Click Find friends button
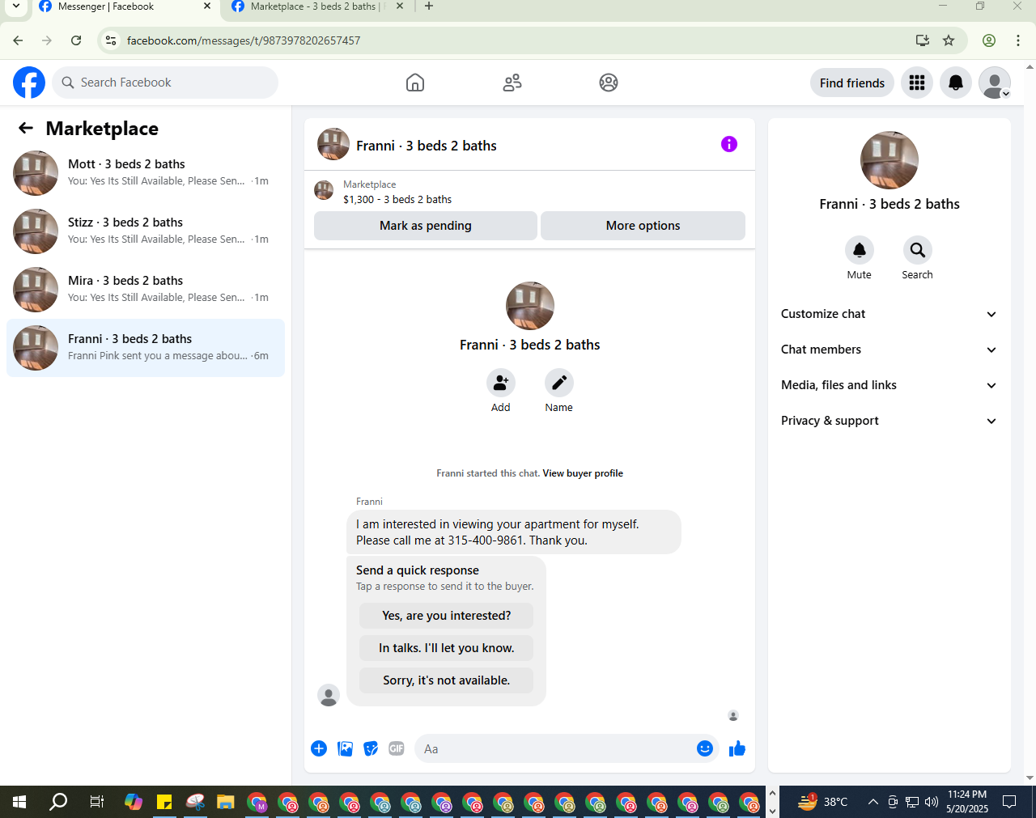The image size is (1036, 818). 852,83
